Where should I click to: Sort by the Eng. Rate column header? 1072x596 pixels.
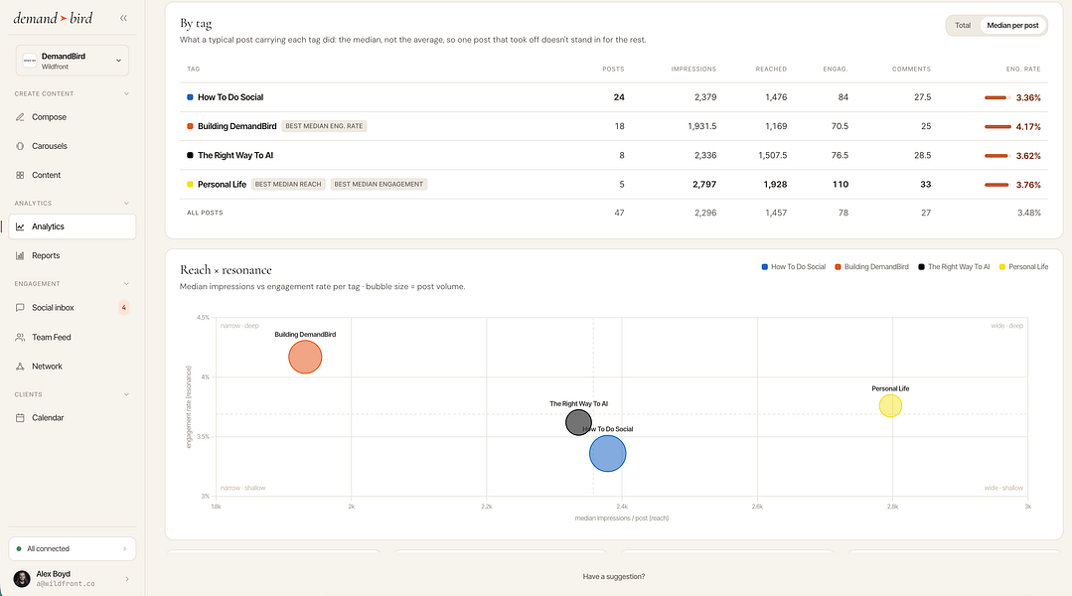click(1023, 69)
